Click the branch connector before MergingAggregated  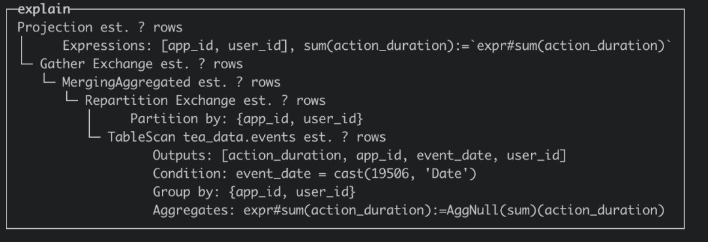pyautogui.click(x=49, y=81)
